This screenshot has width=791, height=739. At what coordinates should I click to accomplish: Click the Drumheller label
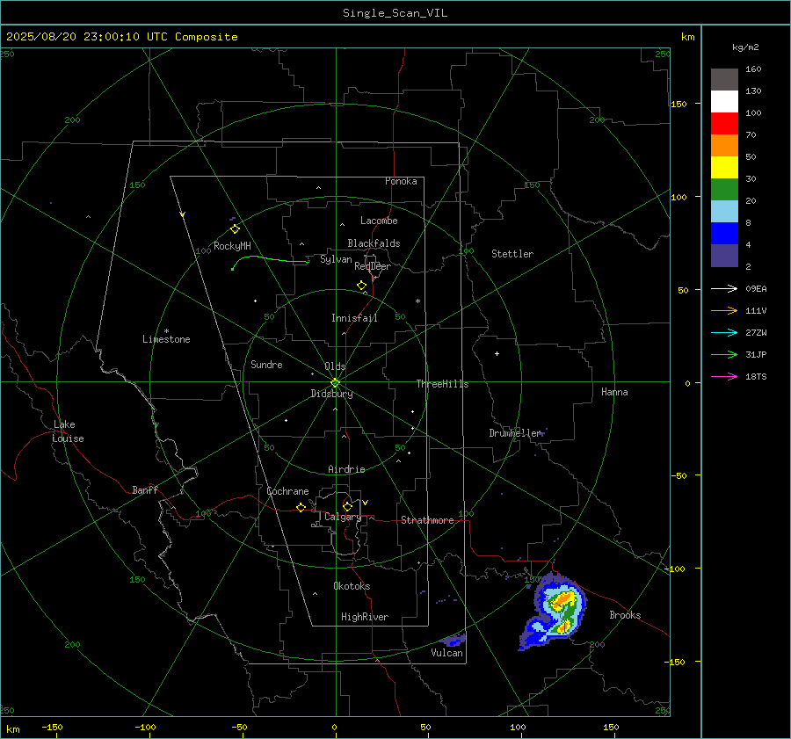pos(514,433)
